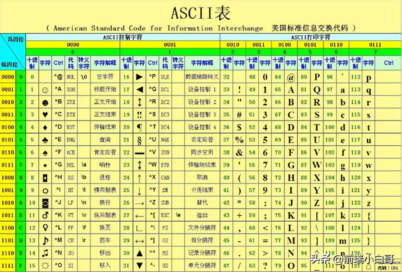Click the outlined smiley face for decimal 1
402x272 pixels.
click(45, 90)
